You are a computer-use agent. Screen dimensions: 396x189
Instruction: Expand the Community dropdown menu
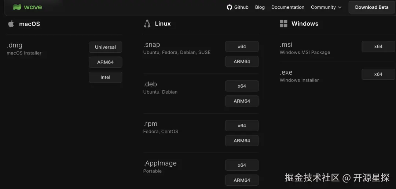coord(326,7)
